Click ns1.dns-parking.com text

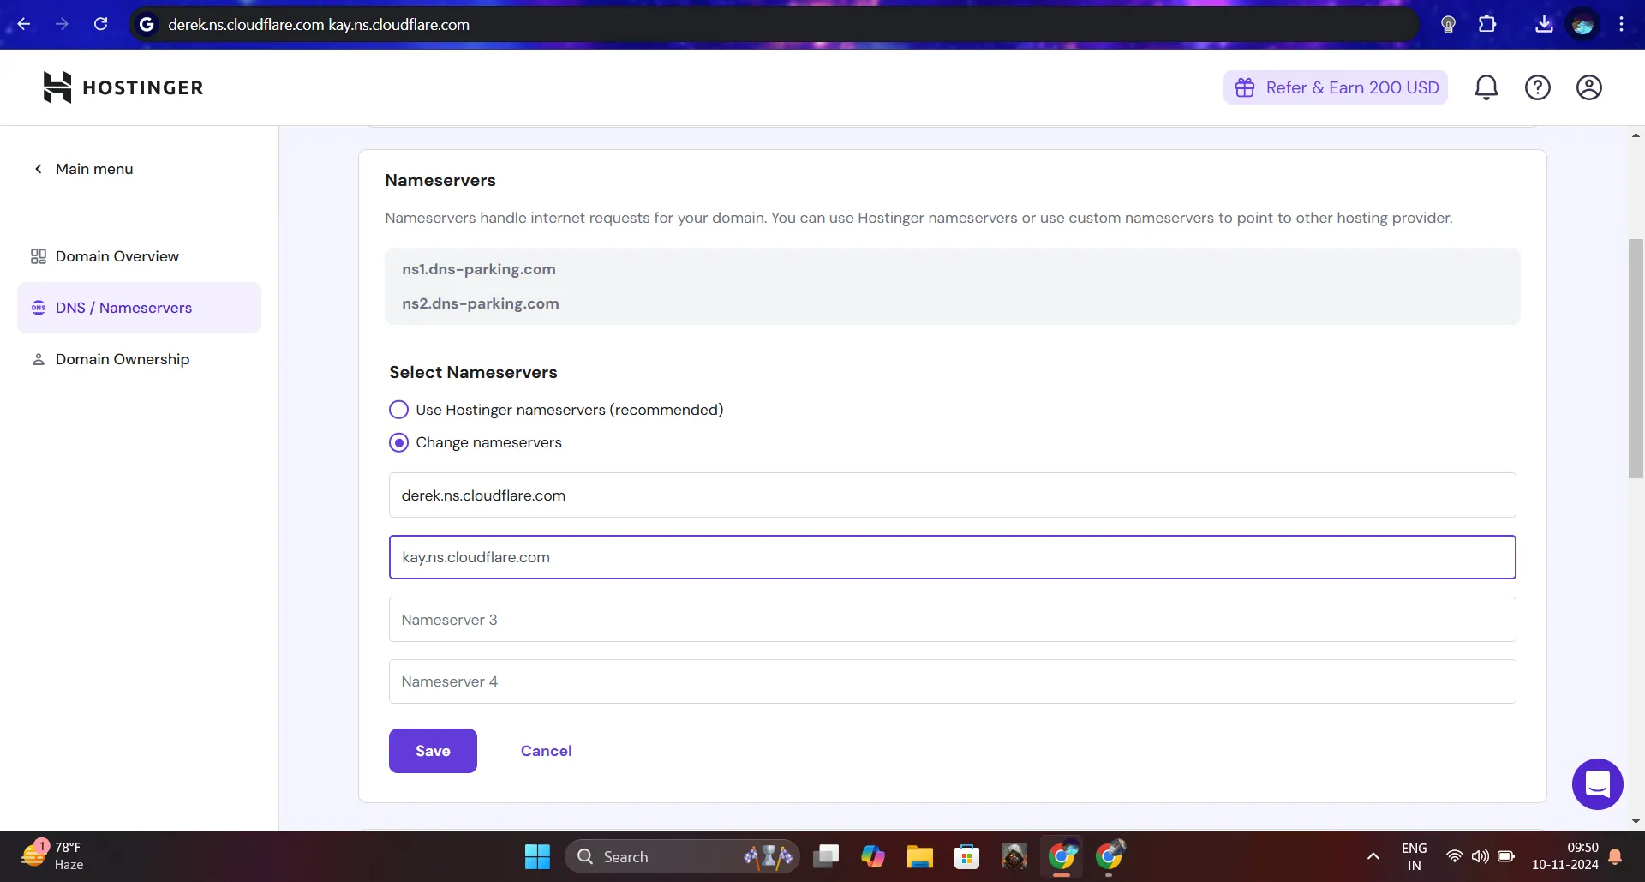coord(479,269)
